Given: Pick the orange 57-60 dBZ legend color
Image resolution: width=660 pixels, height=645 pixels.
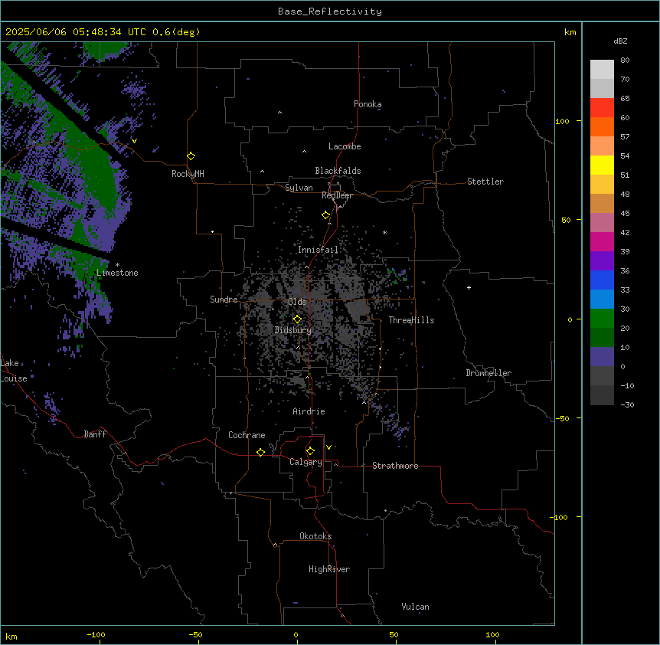Looking at the screenshot, I should click(602, 126).
